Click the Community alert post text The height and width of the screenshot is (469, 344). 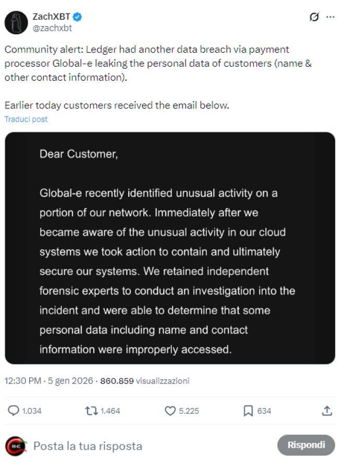point(147,64)
